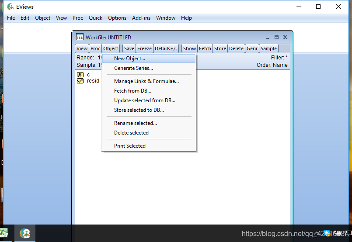Select Manage Links & Formulae...
The image size is (352, 242).
tap(149, 81)
